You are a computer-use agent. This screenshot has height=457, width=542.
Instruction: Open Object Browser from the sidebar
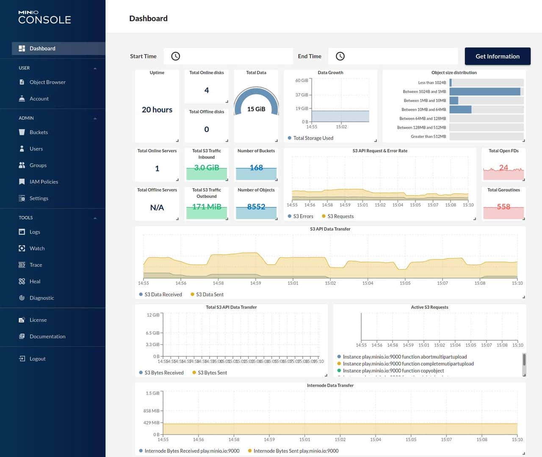[x=47, y=82]
